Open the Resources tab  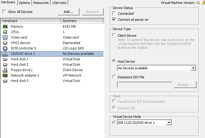coord(41,3)
